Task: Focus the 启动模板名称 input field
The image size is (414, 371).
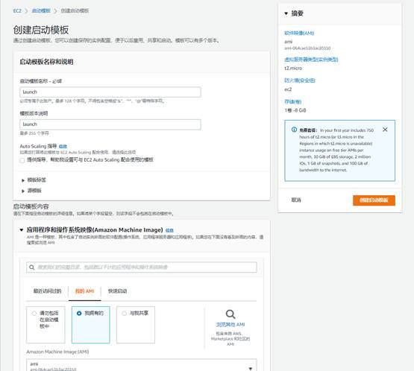Action: tap(110, 92)
